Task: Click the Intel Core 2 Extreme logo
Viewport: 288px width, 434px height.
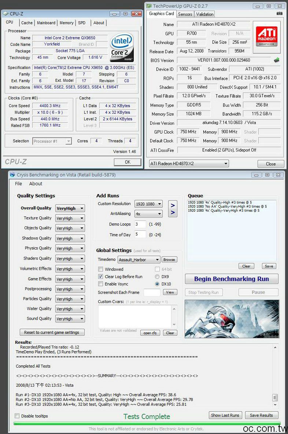Action: coord(122,48)
